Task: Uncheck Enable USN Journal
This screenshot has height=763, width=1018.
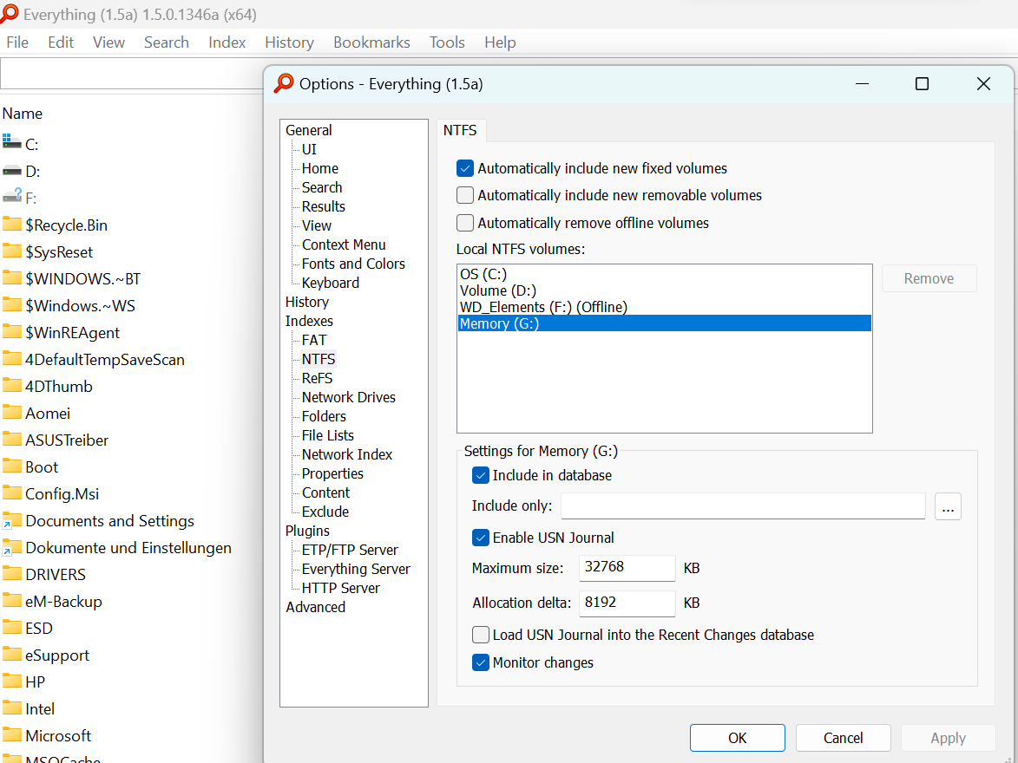Action: click(x=481, y=538)
